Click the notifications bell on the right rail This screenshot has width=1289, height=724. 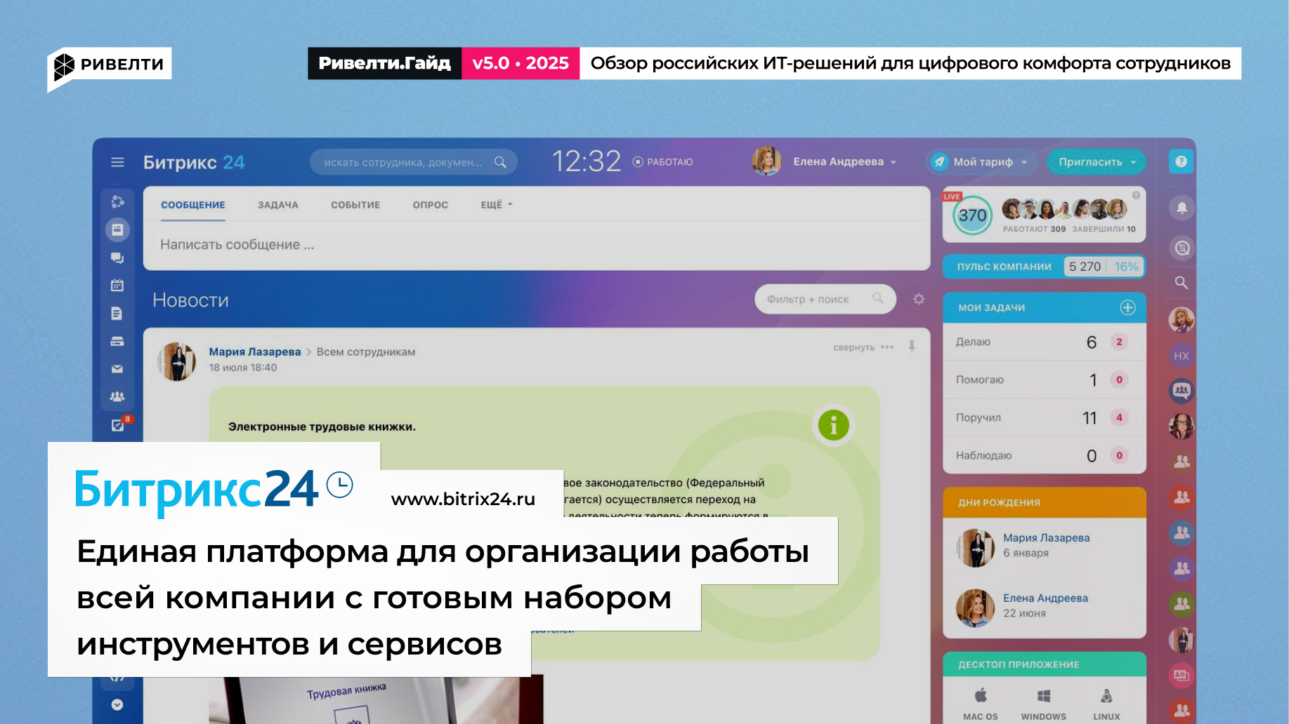point(1181,208)
